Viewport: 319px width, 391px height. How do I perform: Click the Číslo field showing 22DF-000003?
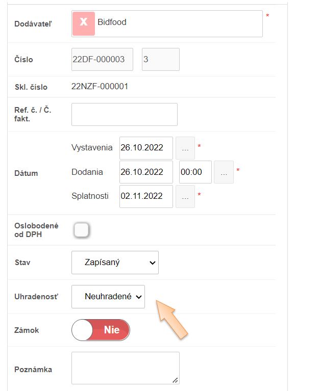[102, 60]
